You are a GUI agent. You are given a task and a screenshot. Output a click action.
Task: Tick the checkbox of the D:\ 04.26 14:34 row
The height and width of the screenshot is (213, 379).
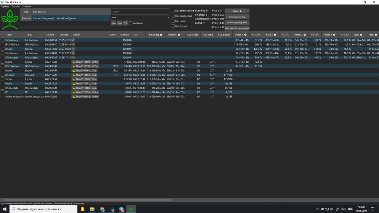tap(2, 92)
